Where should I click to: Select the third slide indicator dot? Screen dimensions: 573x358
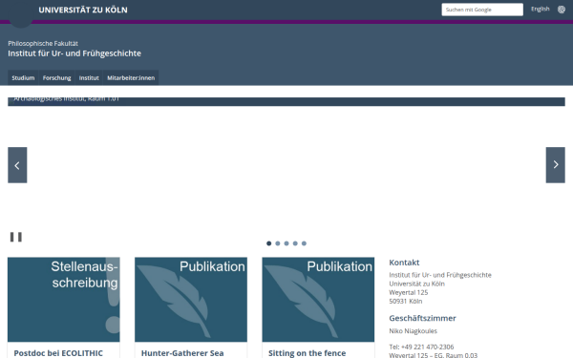(286, 243)
